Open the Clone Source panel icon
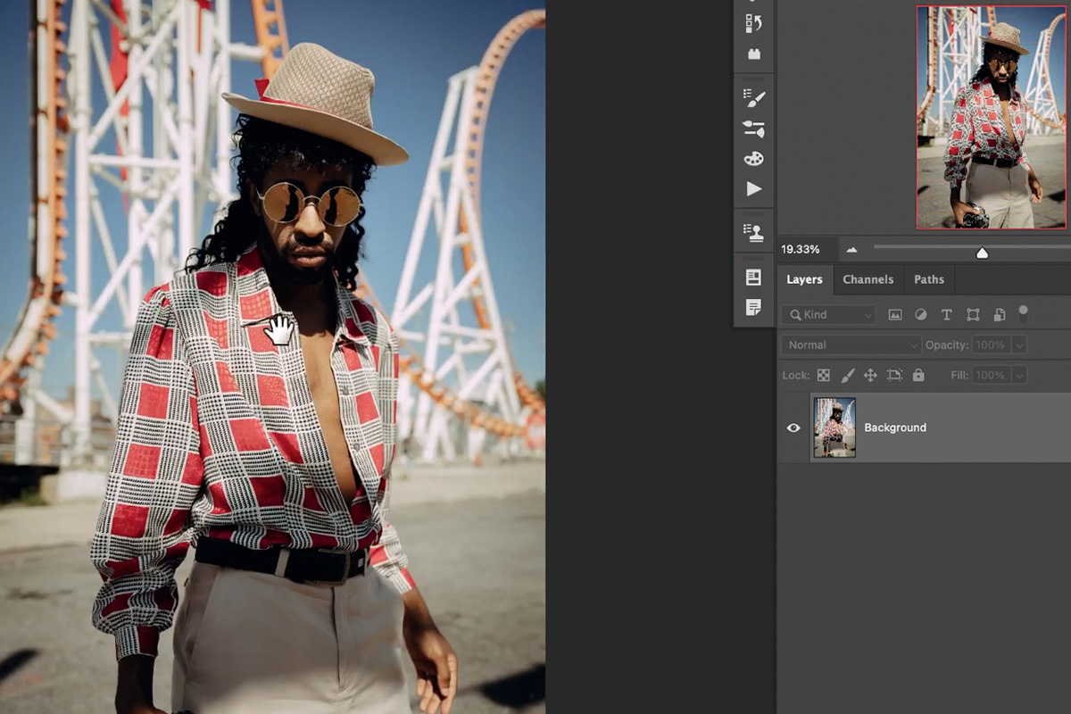1071x714 pixels. point(754,231)
